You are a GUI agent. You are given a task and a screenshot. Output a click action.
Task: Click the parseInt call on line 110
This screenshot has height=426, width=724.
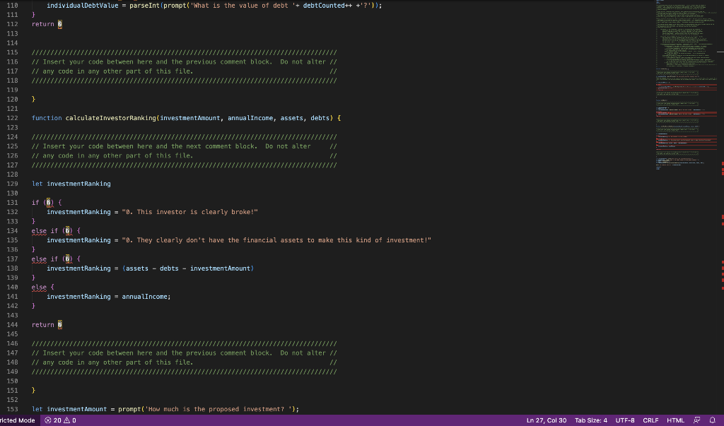[144, 6]
